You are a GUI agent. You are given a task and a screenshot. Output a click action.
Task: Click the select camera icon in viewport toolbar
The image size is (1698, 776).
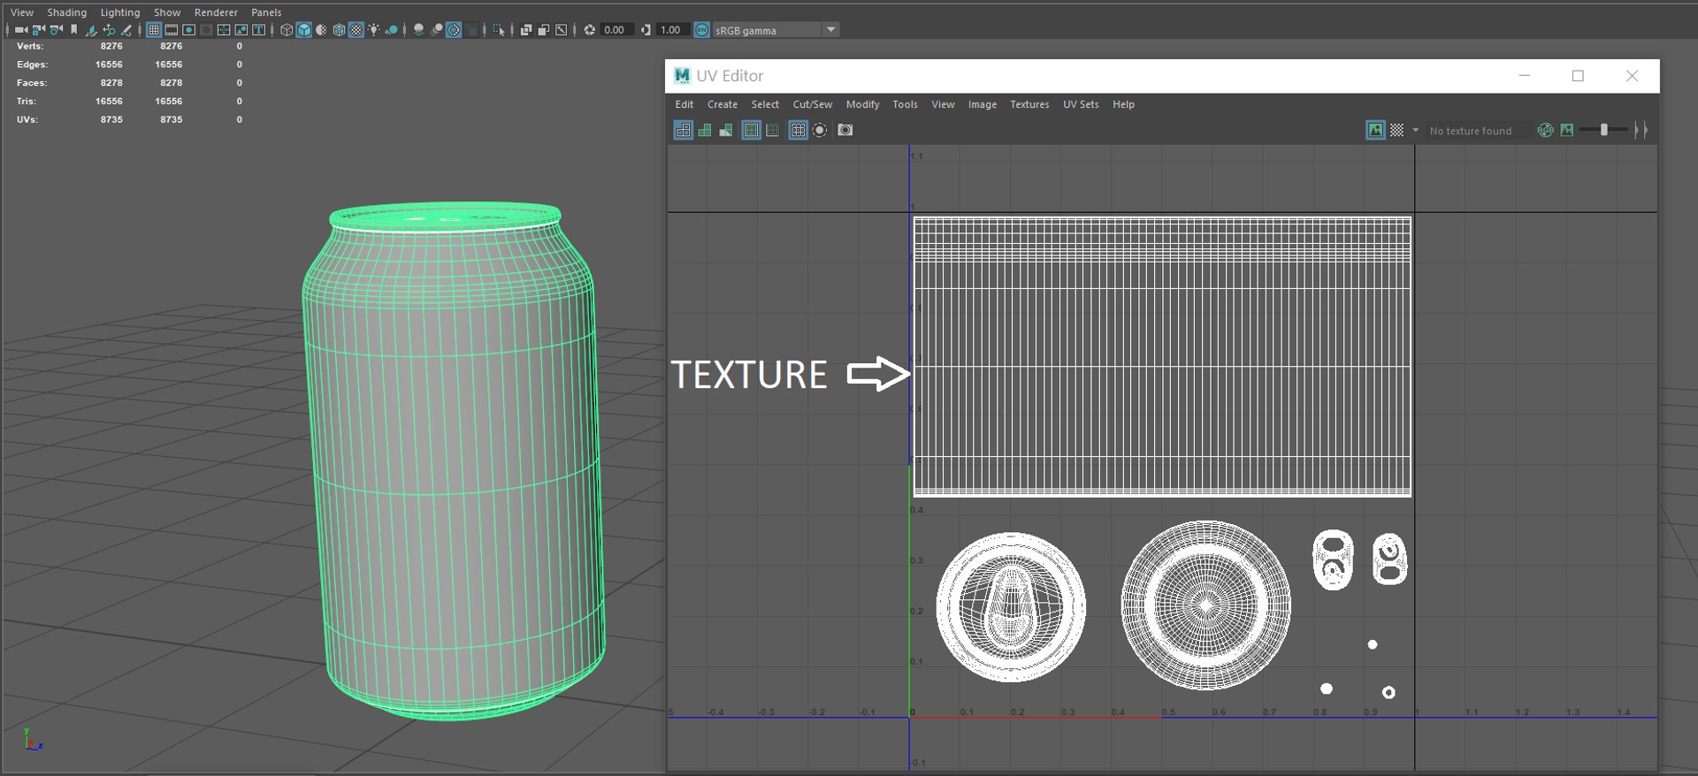coord(20,30)
